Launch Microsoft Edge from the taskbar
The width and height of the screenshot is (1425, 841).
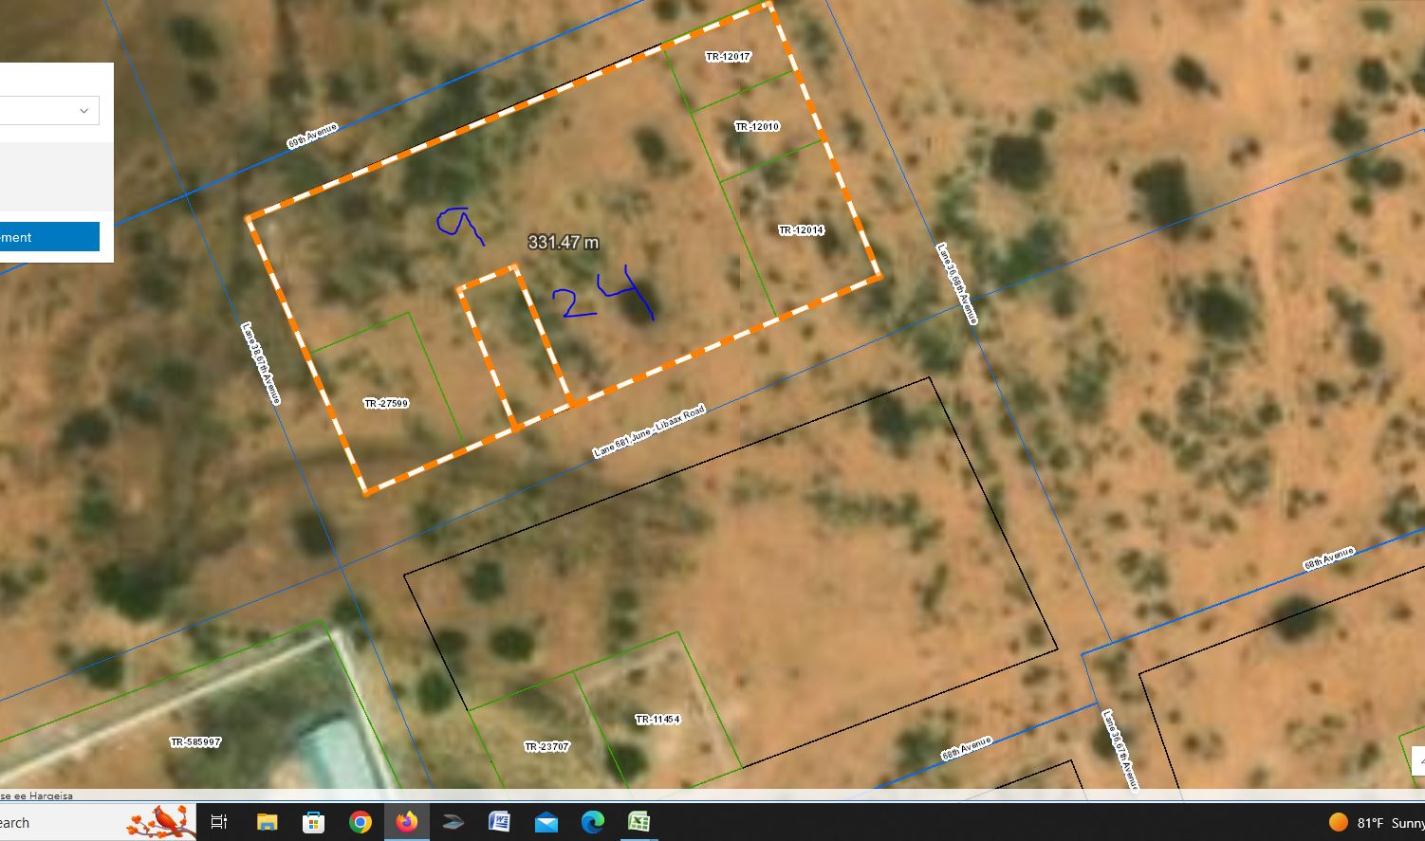pyautogui.click(x=593, y=822)
